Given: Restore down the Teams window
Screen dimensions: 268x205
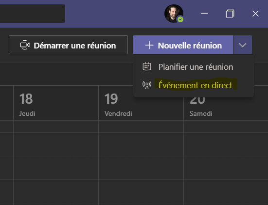Looking at the screenshot, I should point(230,14).
